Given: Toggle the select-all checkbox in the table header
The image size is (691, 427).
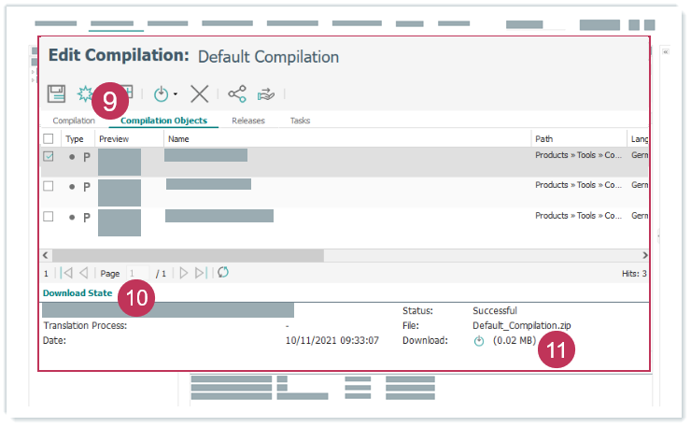Looking at the screenshot, I should tap(49, 138).
